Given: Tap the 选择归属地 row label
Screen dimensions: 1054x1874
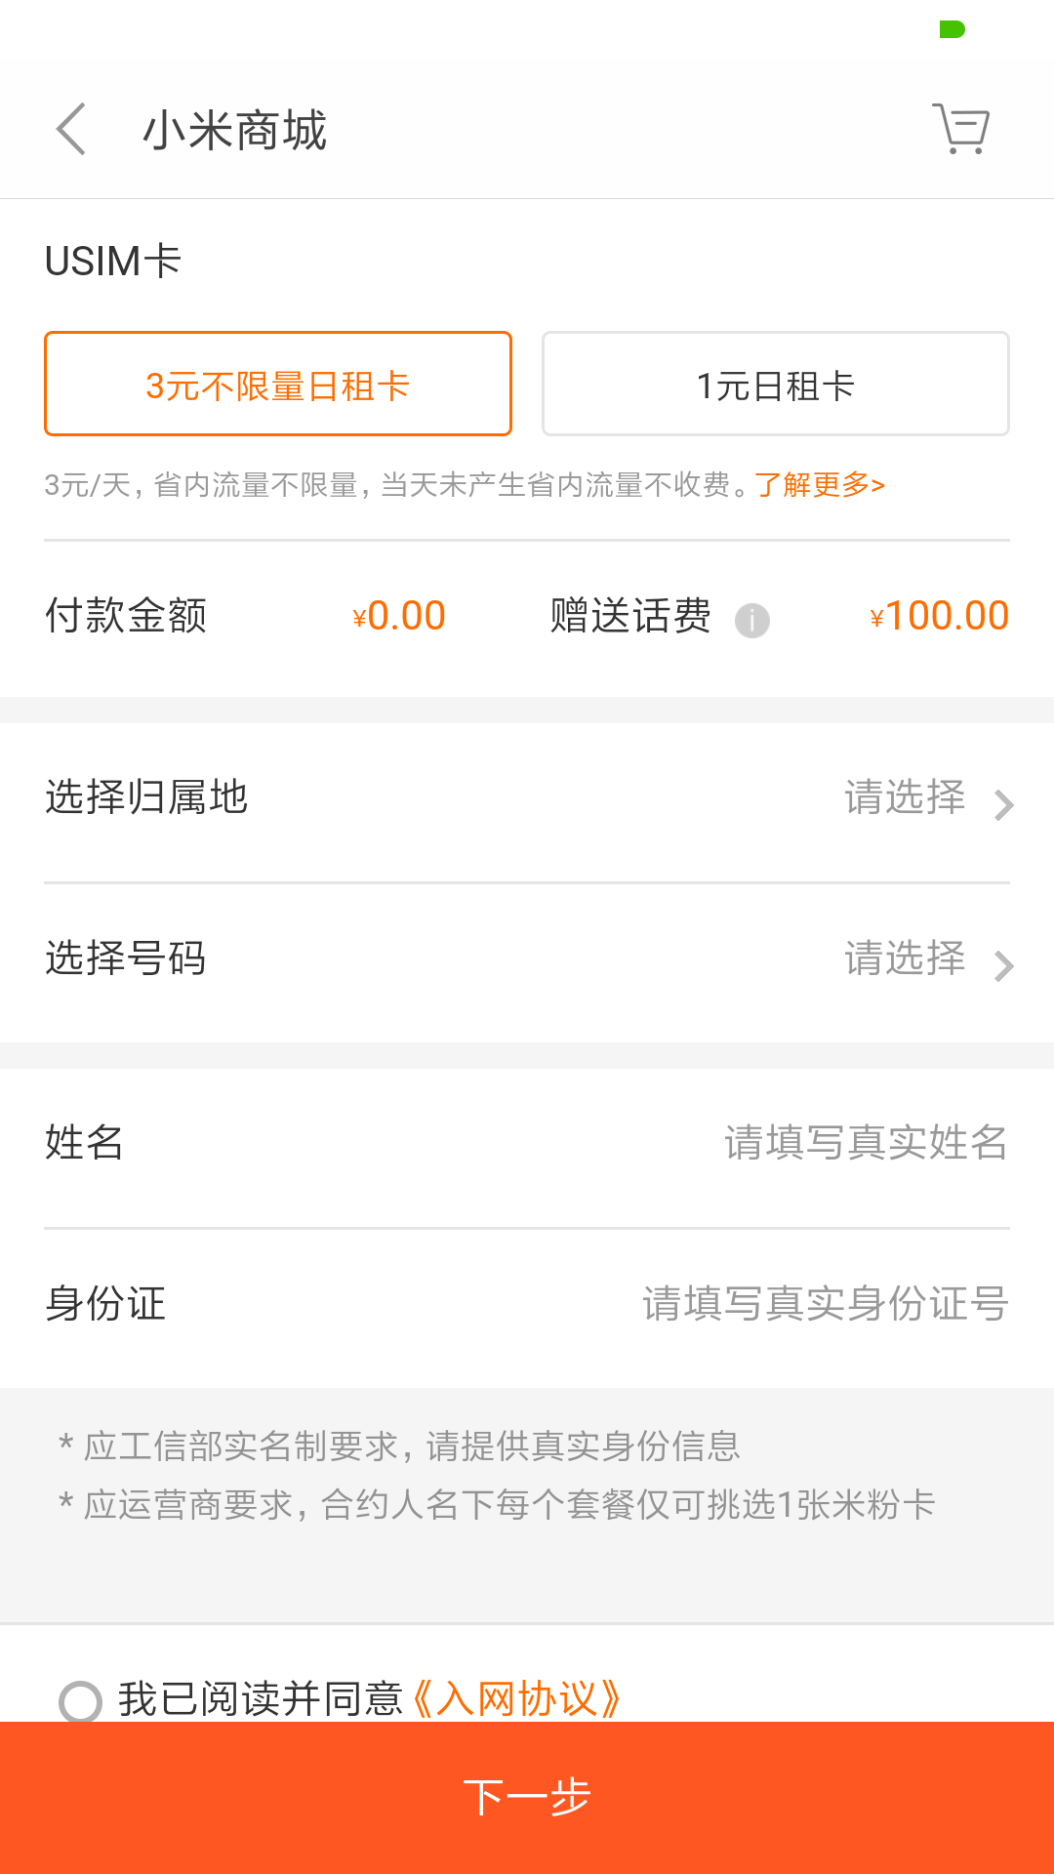Looking at the screenshot, I should (x=146, y=797).
